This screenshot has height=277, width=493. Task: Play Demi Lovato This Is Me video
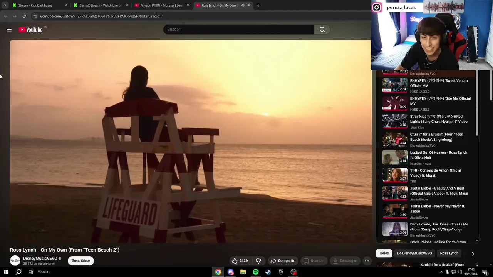pos(427,229)
